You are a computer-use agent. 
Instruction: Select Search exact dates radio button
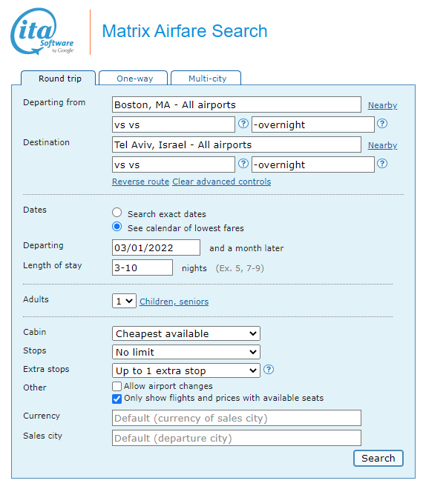(x=117, y=213)
